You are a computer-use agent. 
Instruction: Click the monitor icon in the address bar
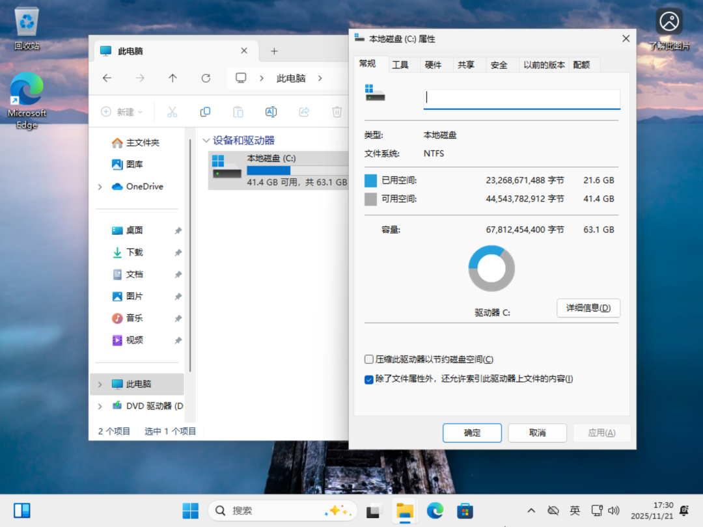[241, 78]
